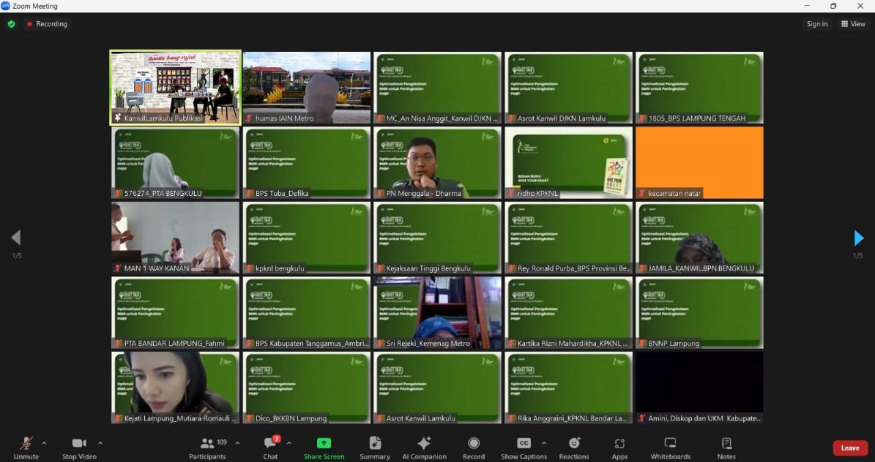
Task: Go to next page of participants
Action: (859, 238)
